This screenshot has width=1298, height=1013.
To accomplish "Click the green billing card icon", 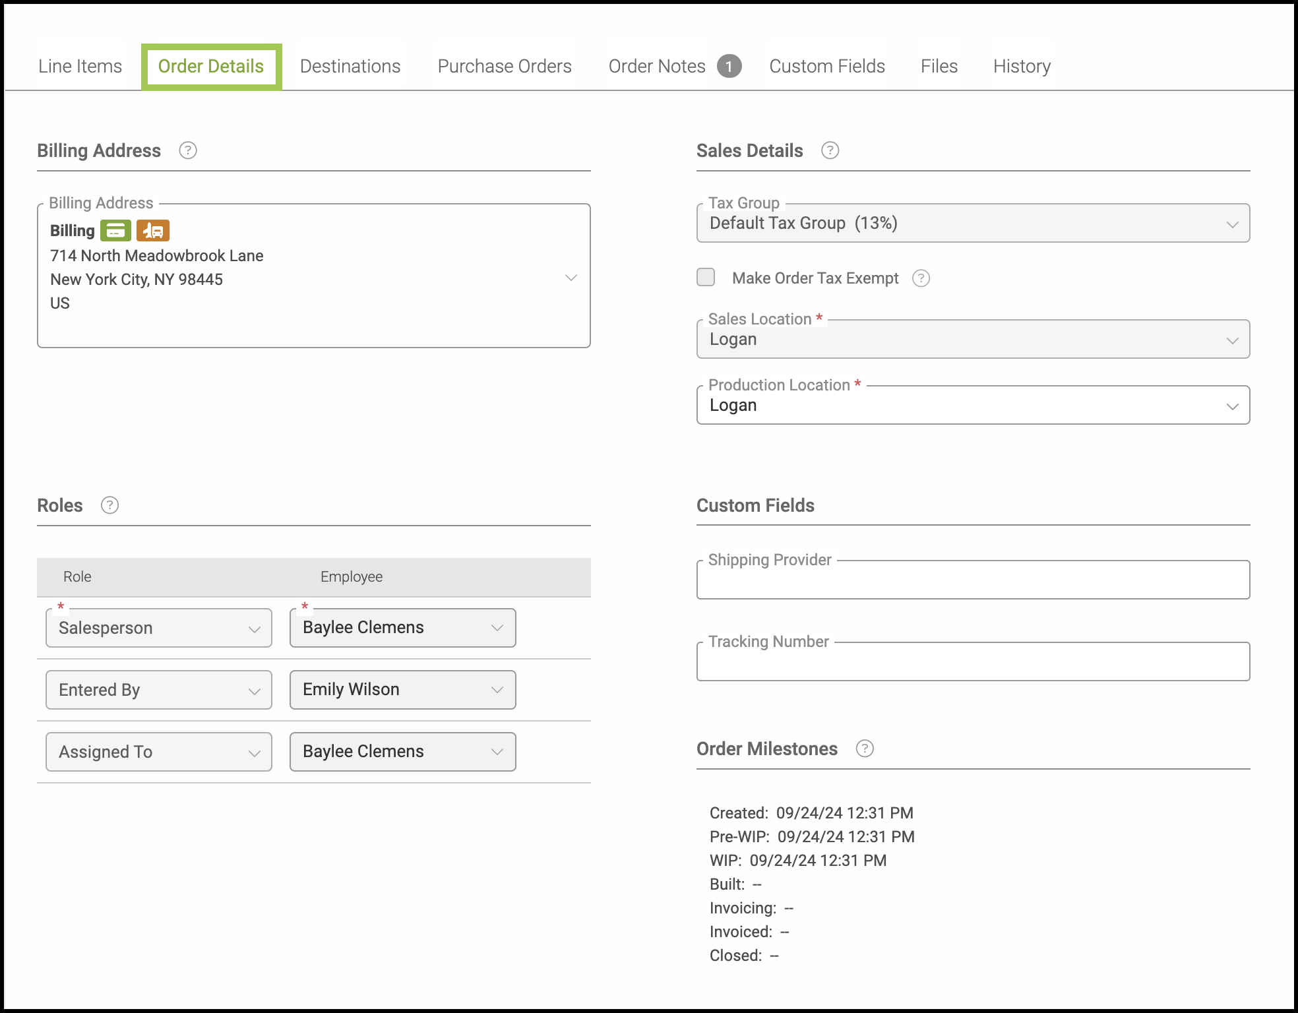I will (x=115, y=231).
